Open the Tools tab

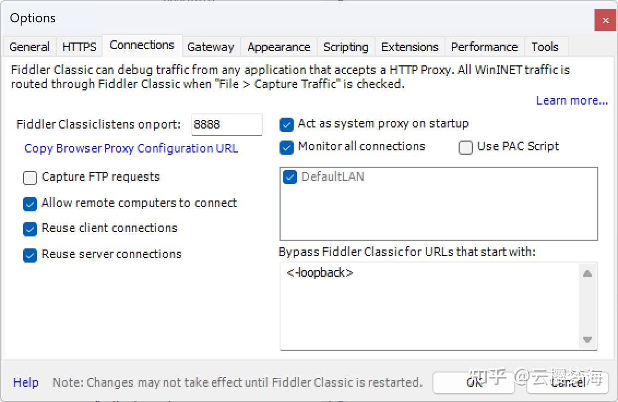pos(545,47)
